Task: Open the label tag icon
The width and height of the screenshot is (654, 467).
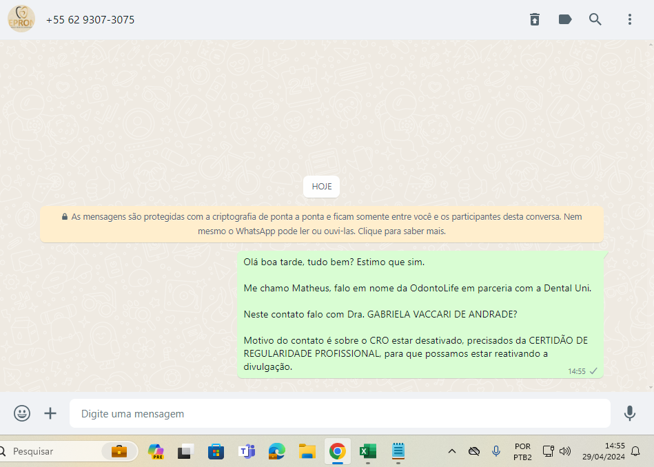Action: click(x=565, y=19)
